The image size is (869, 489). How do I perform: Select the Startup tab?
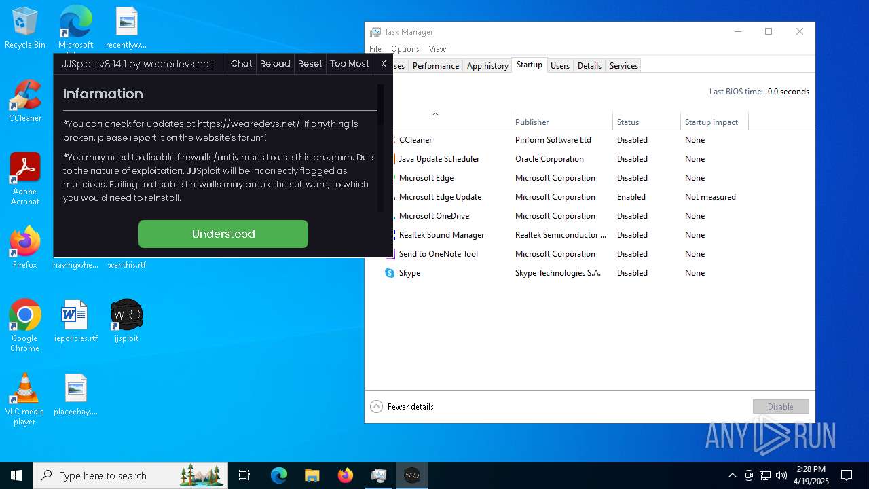point(530,65)
